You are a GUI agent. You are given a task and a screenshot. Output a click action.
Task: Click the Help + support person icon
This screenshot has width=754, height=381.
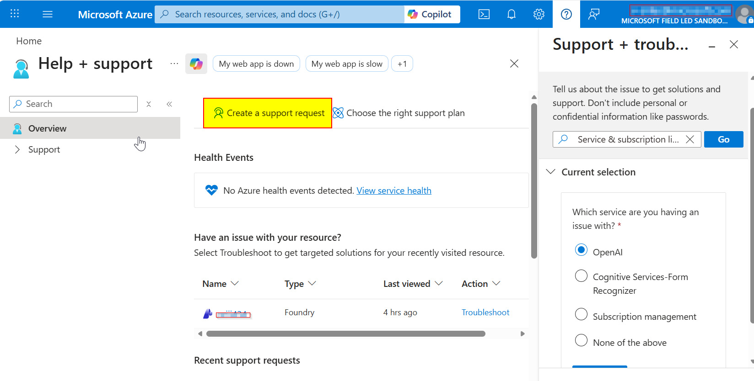tap(21, 69)
